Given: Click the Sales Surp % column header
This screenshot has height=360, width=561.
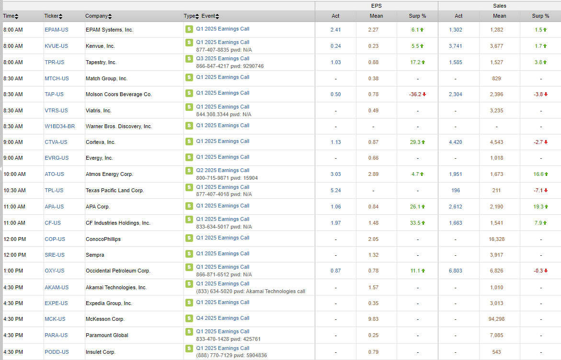Looking at the screenshot, I should pos(540,16).
